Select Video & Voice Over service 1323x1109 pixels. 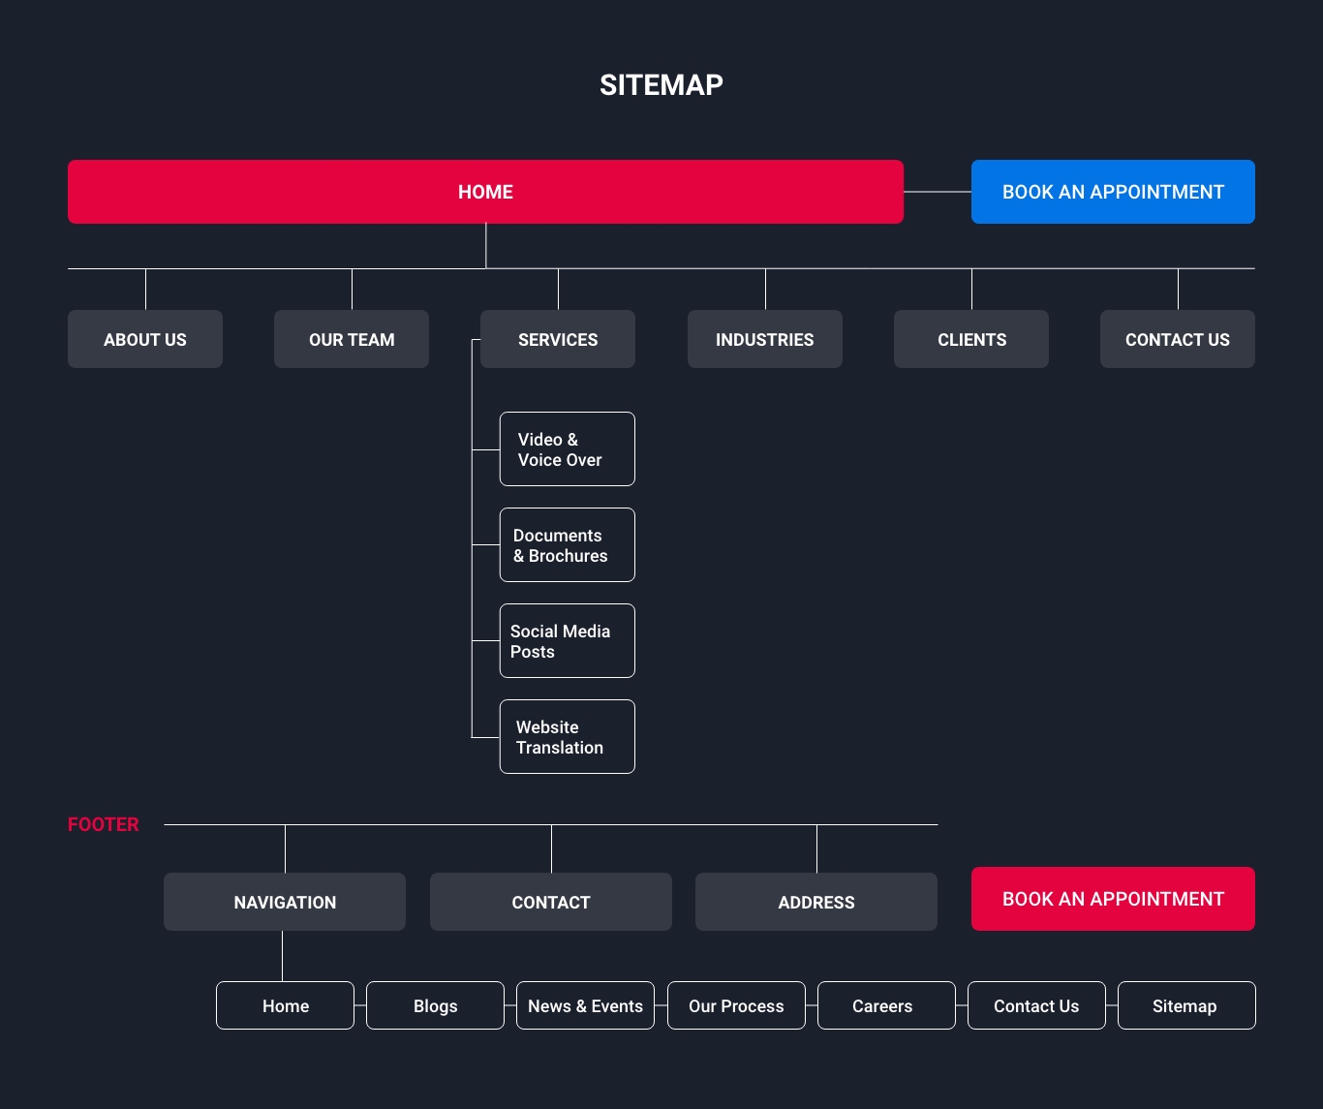pos(567,449)
